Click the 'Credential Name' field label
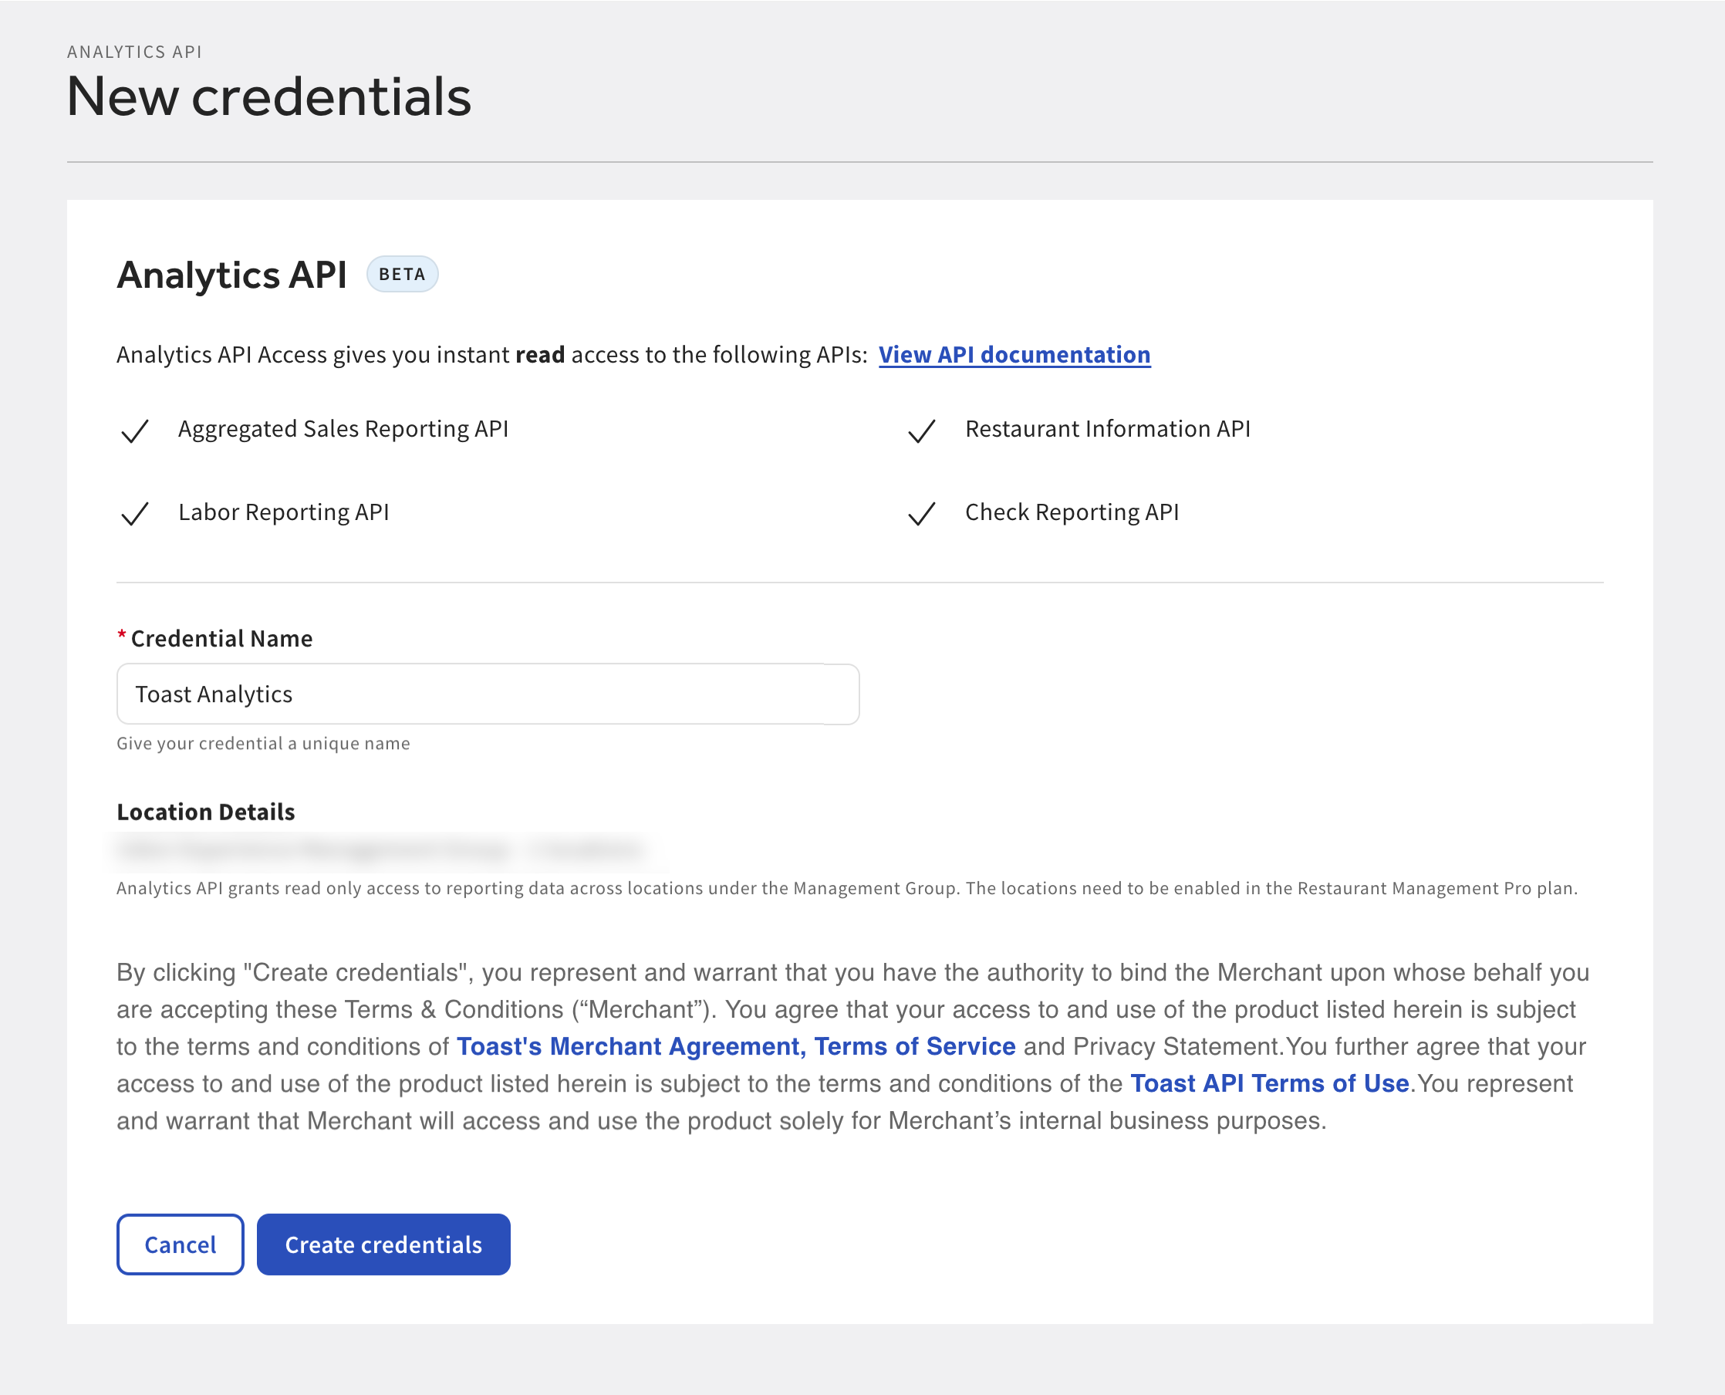Screen dimensions: 1725x1395 [221, 639]
